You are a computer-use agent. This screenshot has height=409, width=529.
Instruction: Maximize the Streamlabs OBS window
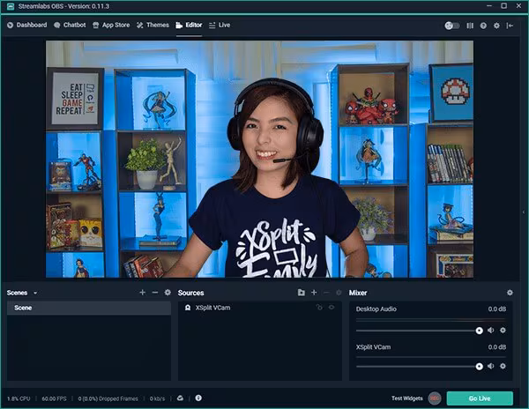point(503,6)
